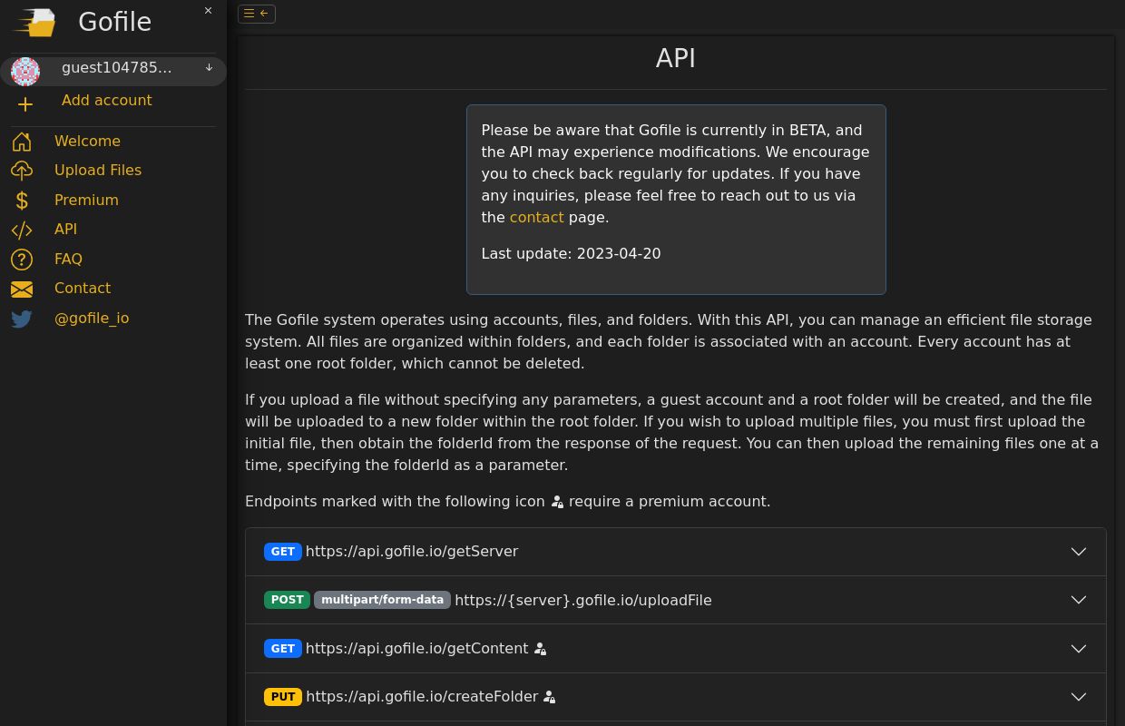This screenshot has width=1125, height=726.
Task: Click the Gofile folder logo
Action: click(35, 22)
